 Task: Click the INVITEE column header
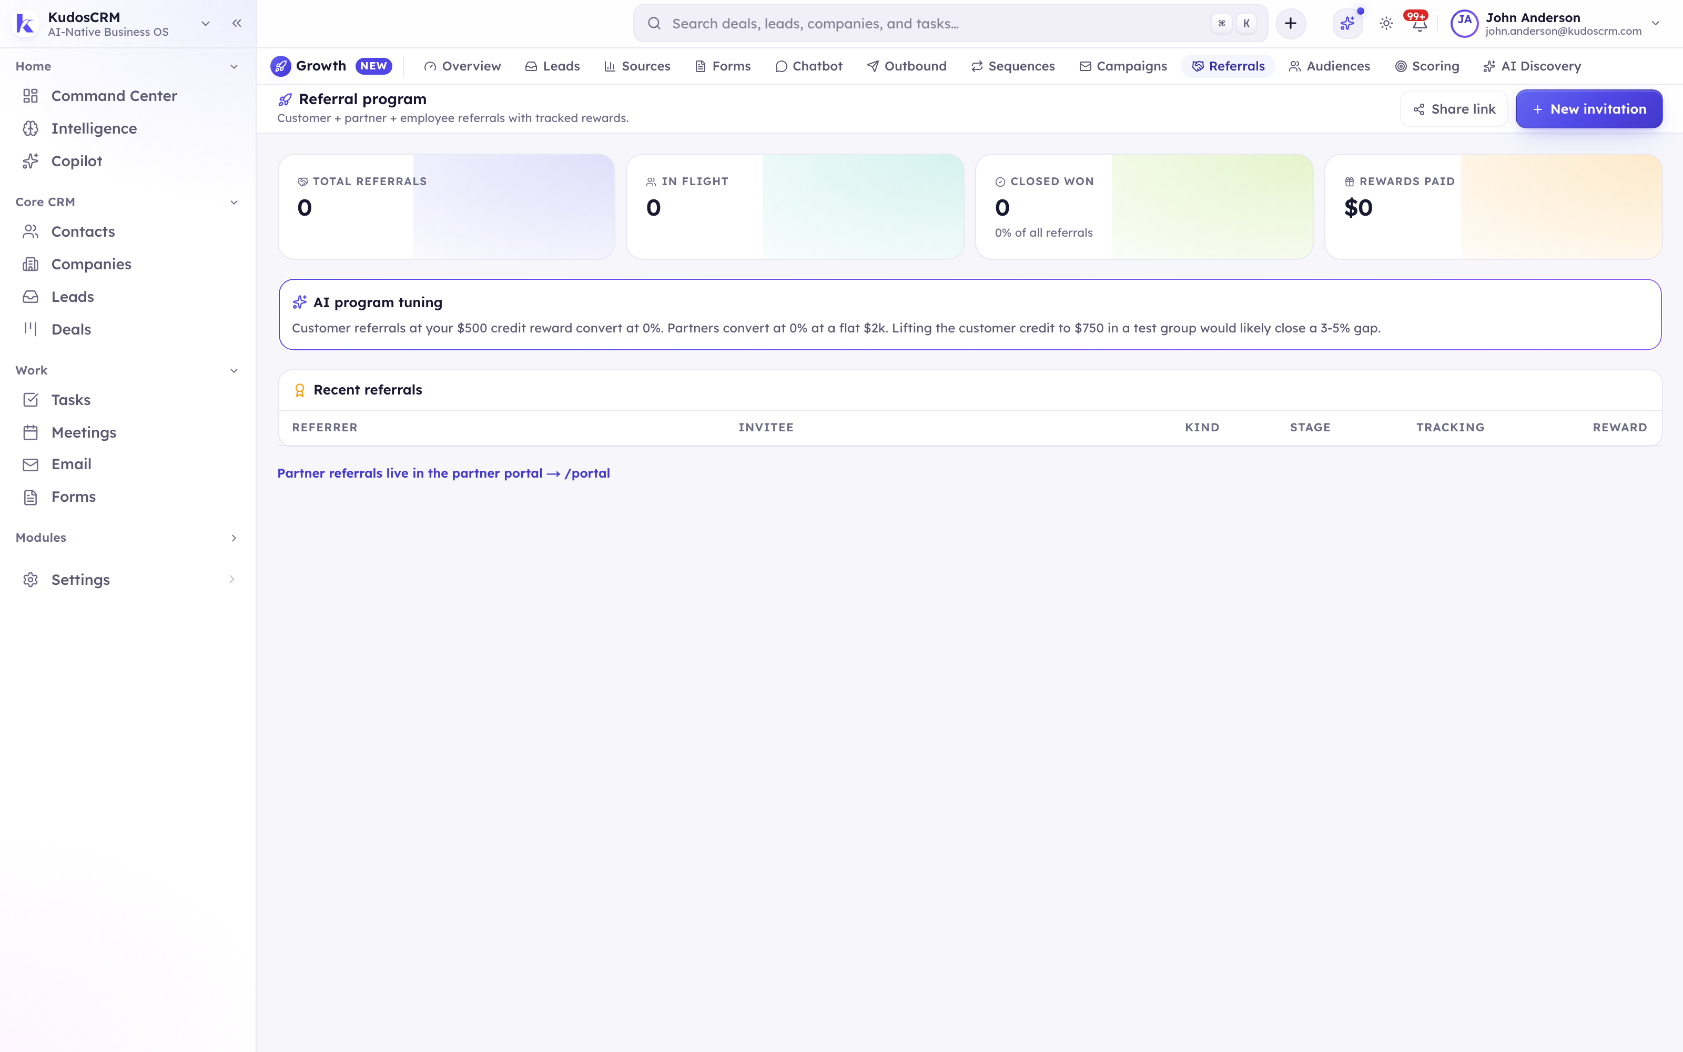pyautogui.click(x=766, y=428)
